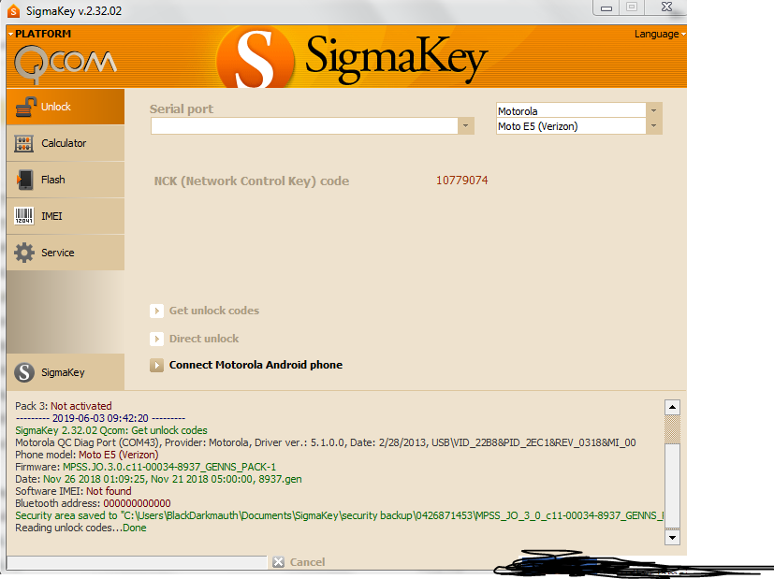Click the 'Pack 3: Not activated' log line
The image size is (774, 579).
click(64, 406)
